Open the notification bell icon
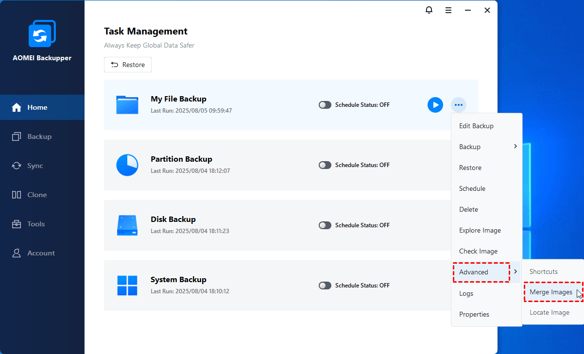Image resolution: width=584 pixels, height=354 pixels. pyautogui.click(x=429, y=10)
